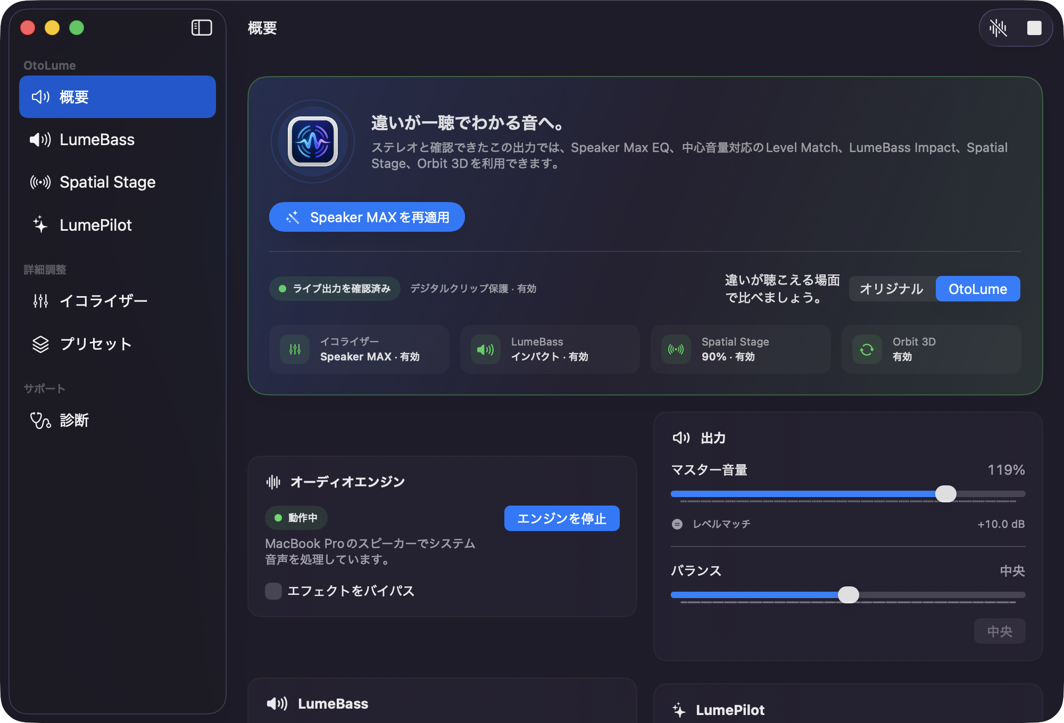Click the レベルマッチ minus icon
This screenshot has width=1064, height=723.
(x=677, y=524)
